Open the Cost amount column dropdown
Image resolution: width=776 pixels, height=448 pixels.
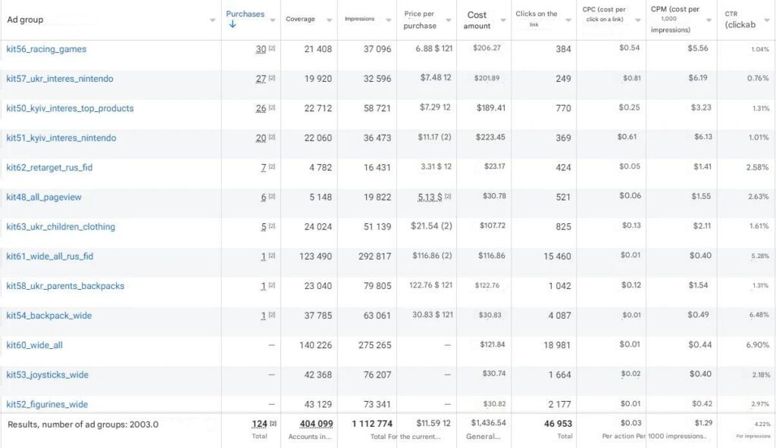pyautogui.click(x=502, y=20)
